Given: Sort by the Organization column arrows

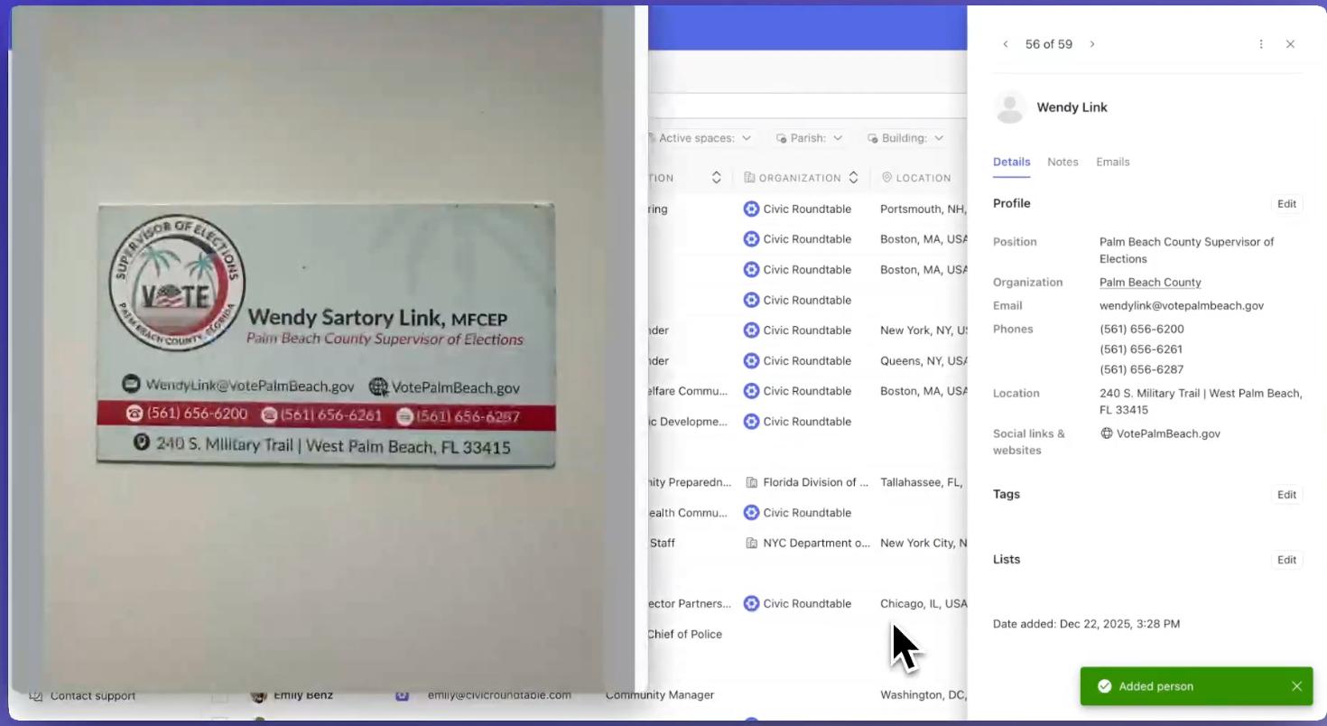Looking at the screenshot, I should tap(853, 178).
